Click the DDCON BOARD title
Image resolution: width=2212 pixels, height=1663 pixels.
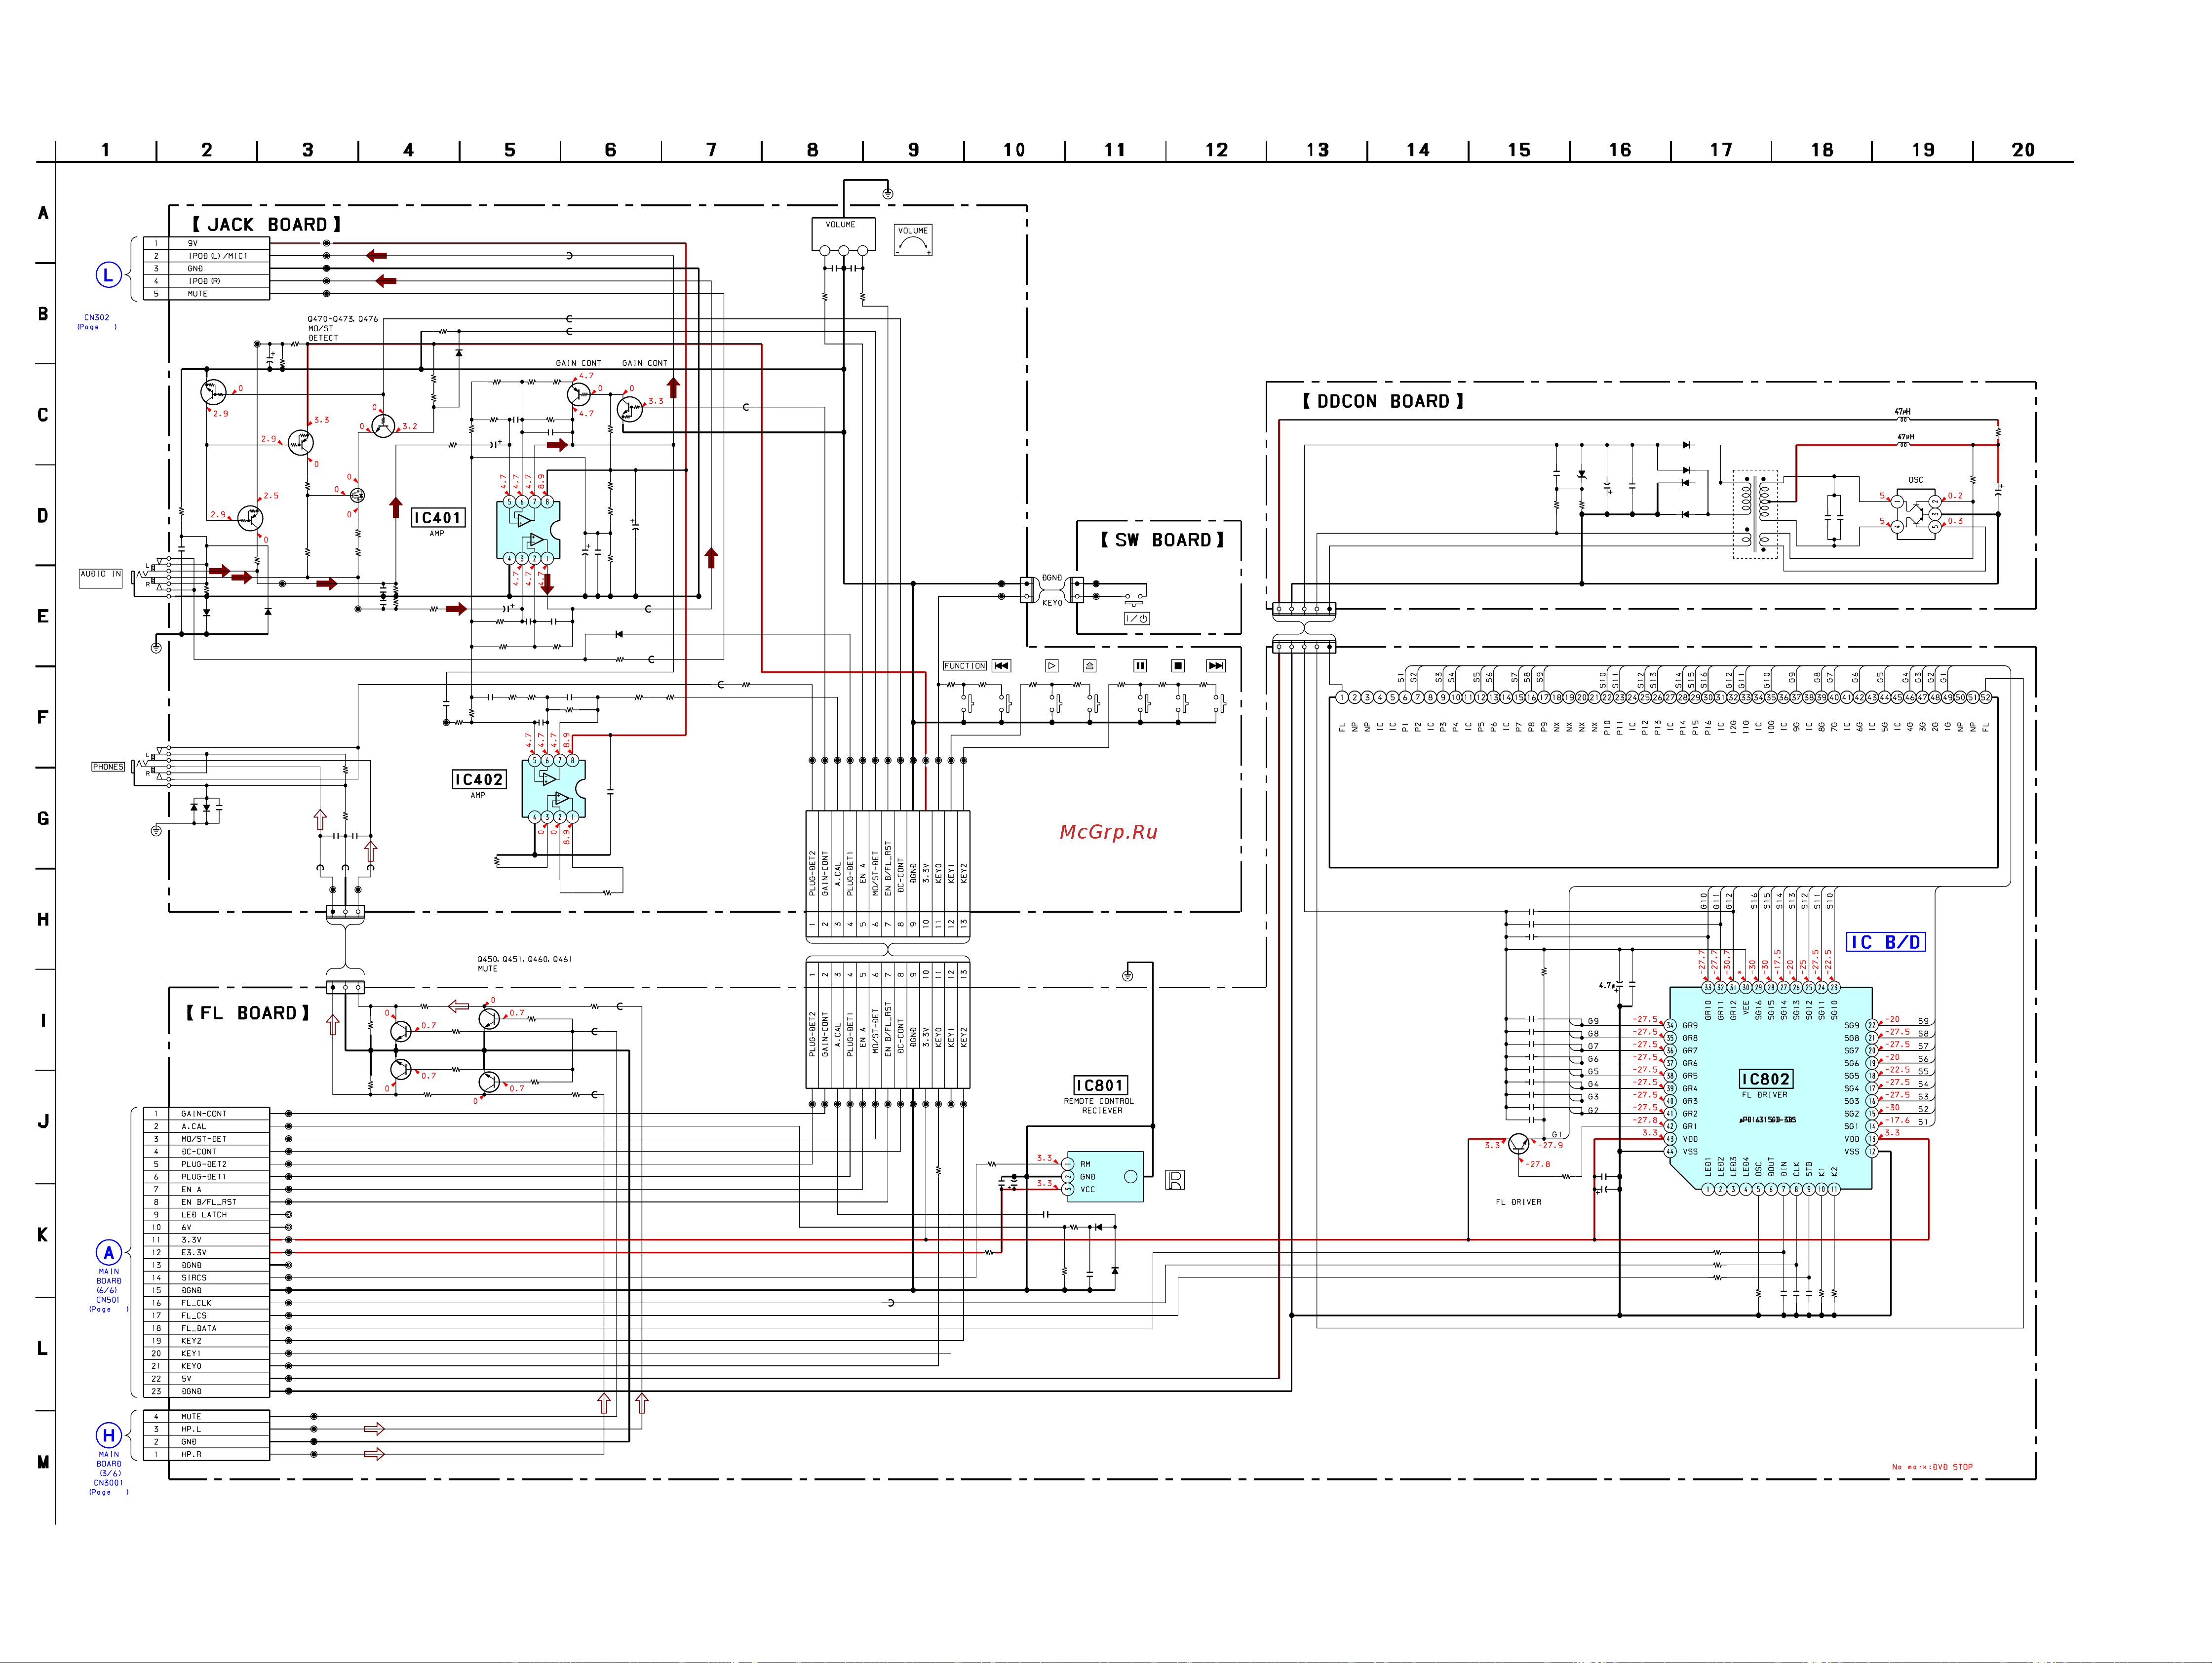click(x=1383, y=401)
